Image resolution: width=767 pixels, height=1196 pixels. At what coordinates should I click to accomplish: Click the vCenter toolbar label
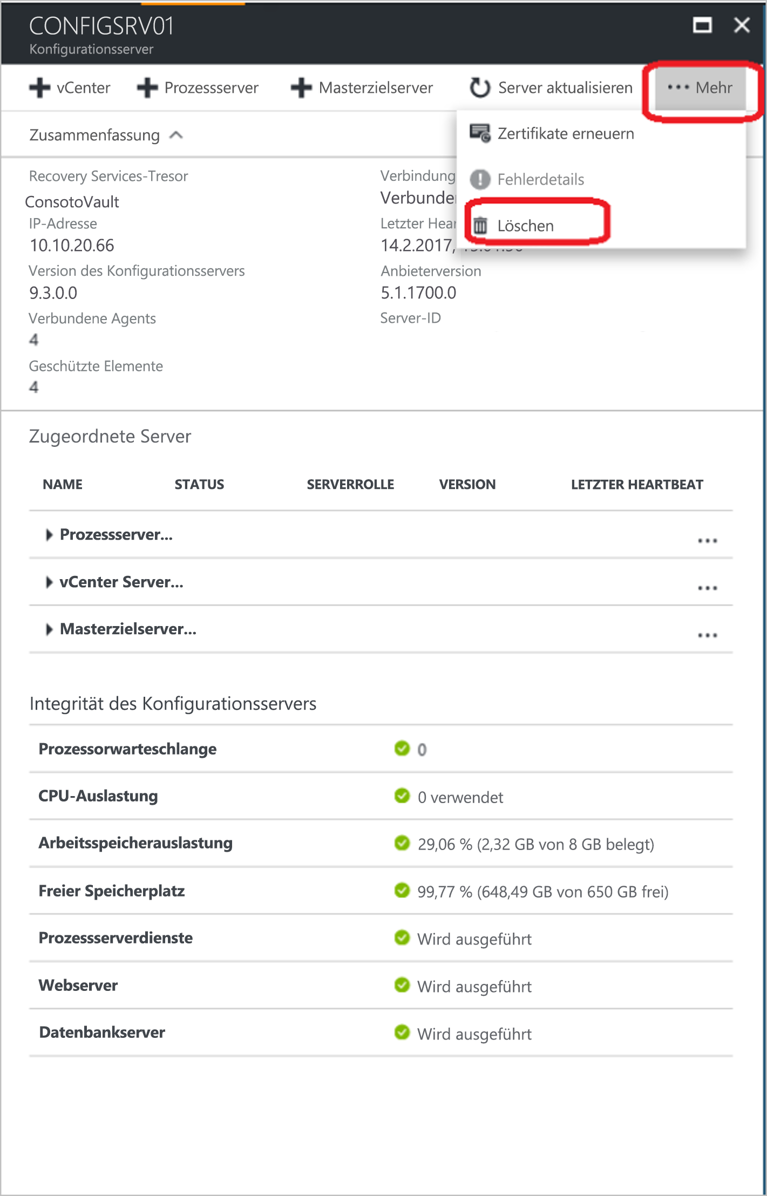tap(84, 87)
